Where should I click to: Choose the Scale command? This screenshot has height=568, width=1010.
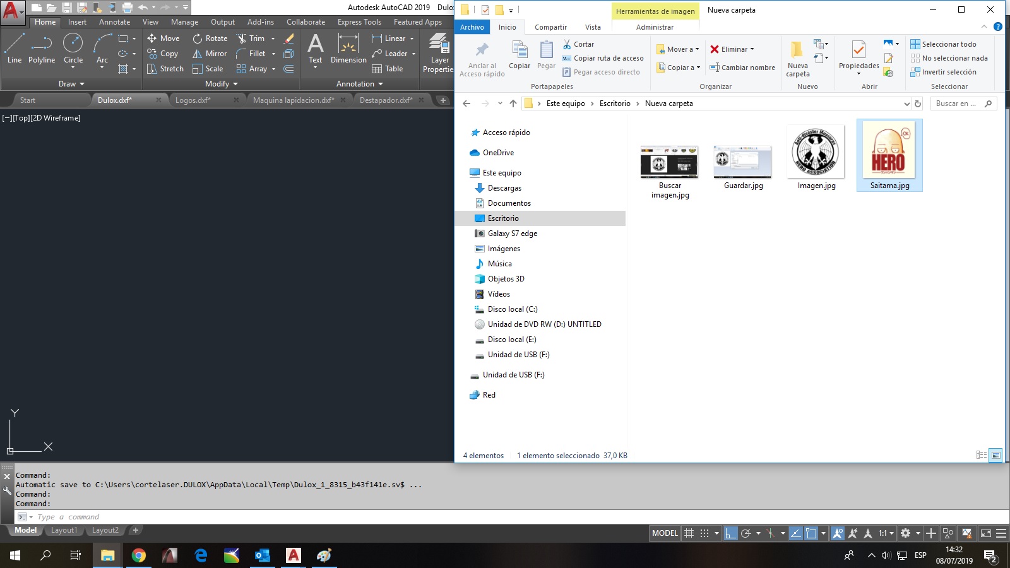coord(208,69)
